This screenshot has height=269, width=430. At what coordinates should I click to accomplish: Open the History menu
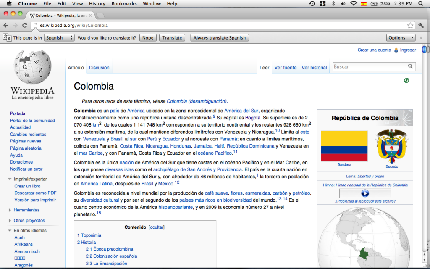tap(97, 3)
